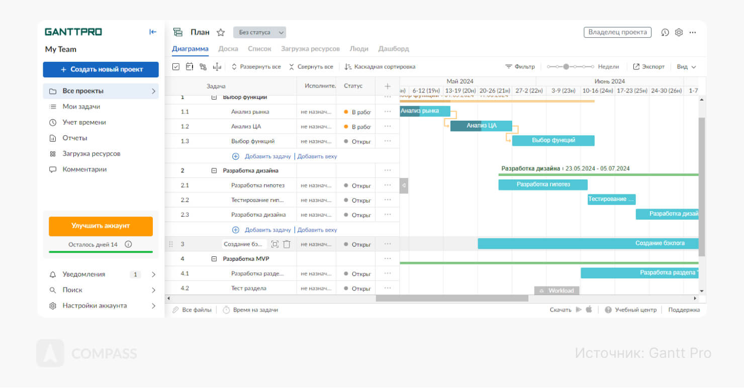Click the Разработка гипотез Gantt bar
The height and width of the screenshot is (388, 744).
pyautogui.click(x=543, y=184)
